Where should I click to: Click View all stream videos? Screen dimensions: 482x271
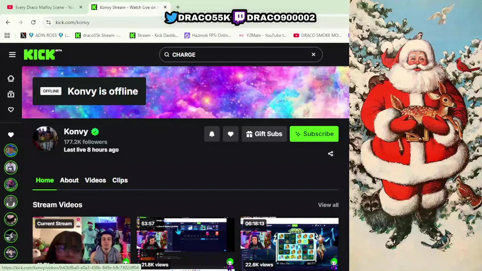[x=328, y=205]
